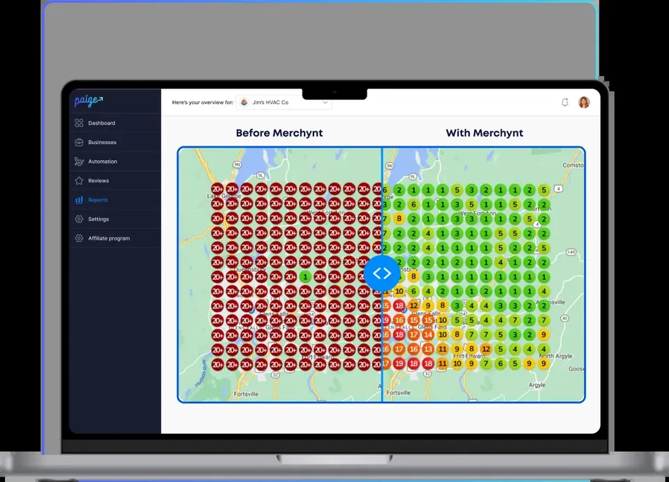
Task: Click the With Merchynt heading
Action: click(484, 133)
